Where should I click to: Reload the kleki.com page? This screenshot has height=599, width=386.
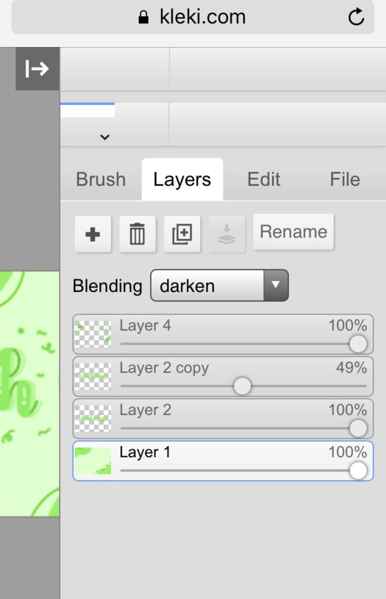point(356,17)
